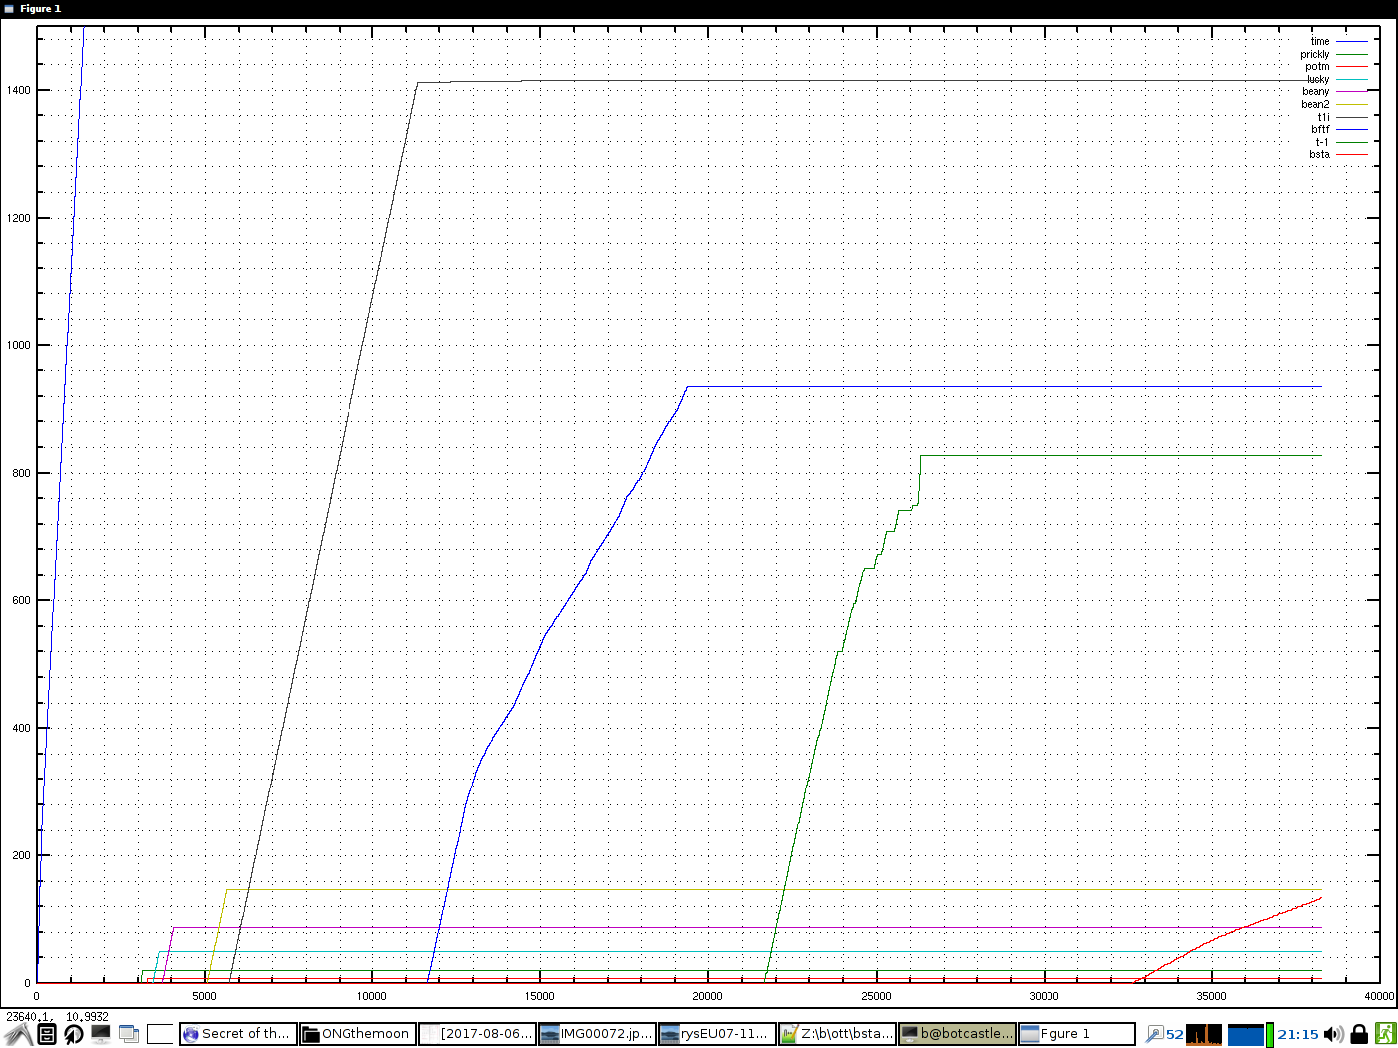
Task: Open the main launcher menu icon in the taskbar
Action: point(19,1034)
